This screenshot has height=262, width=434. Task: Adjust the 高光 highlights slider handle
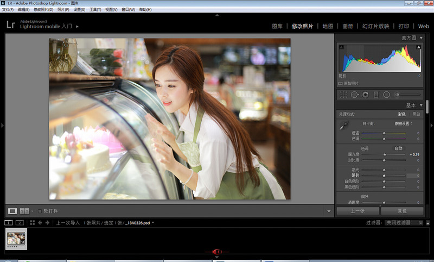[384, 170]
